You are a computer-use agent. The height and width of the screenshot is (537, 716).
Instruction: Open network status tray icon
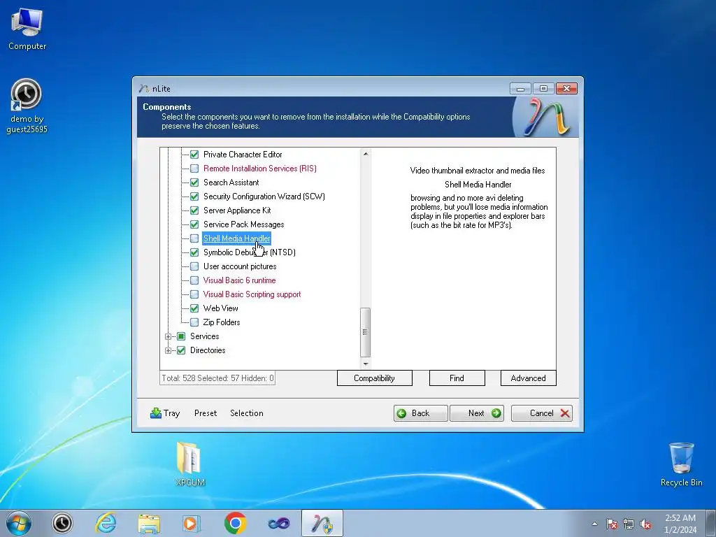pos(629,524)
